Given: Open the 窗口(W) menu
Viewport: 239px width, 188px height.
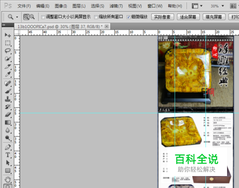Looking at the screenshot, I should tap(155, 6).
